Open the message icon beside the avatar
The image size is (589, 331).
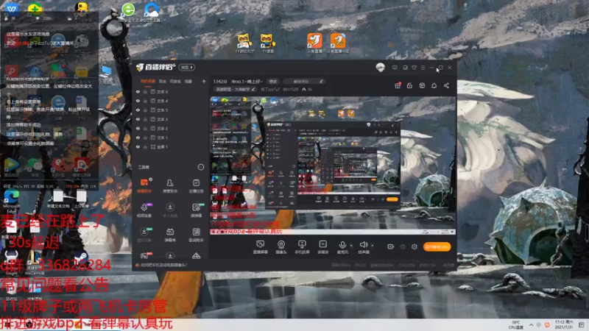point(395,68)
